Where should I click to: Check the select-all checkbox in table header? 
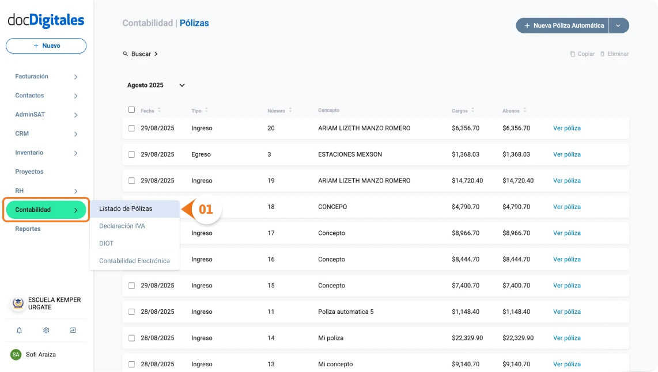point(131,109)
